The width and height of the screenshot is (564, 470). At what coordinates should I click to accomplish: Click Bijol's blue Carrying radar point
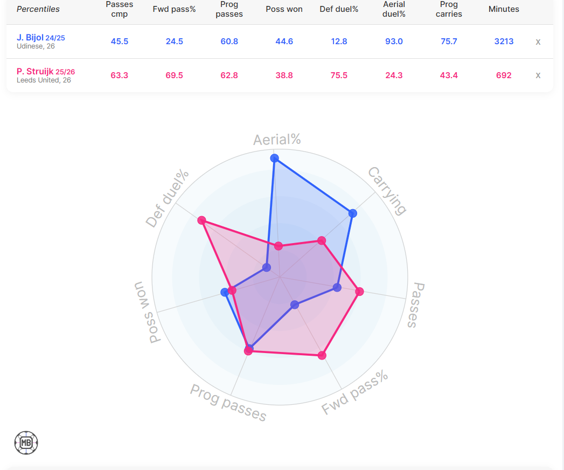coord(353,213)
